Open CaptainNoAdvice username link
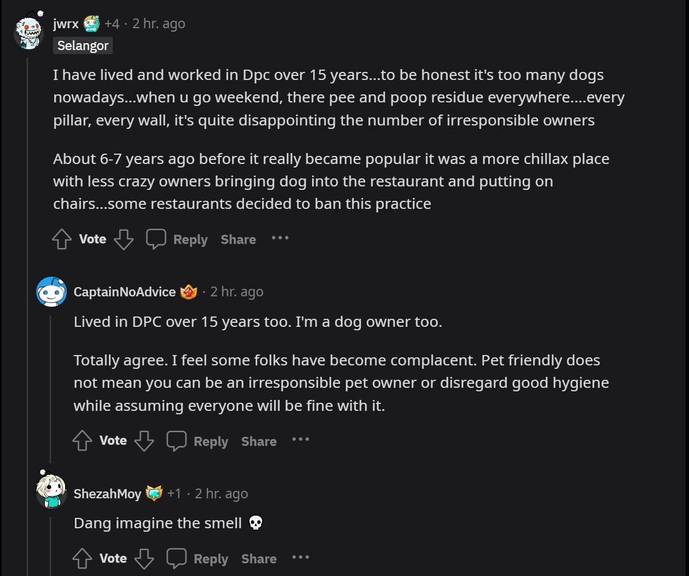This screenshot has height=576, width=689. point(124,292)
